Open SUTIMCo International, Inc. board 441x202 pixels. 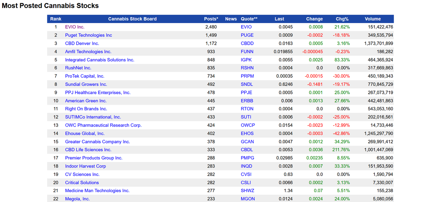tap(93, 117)
